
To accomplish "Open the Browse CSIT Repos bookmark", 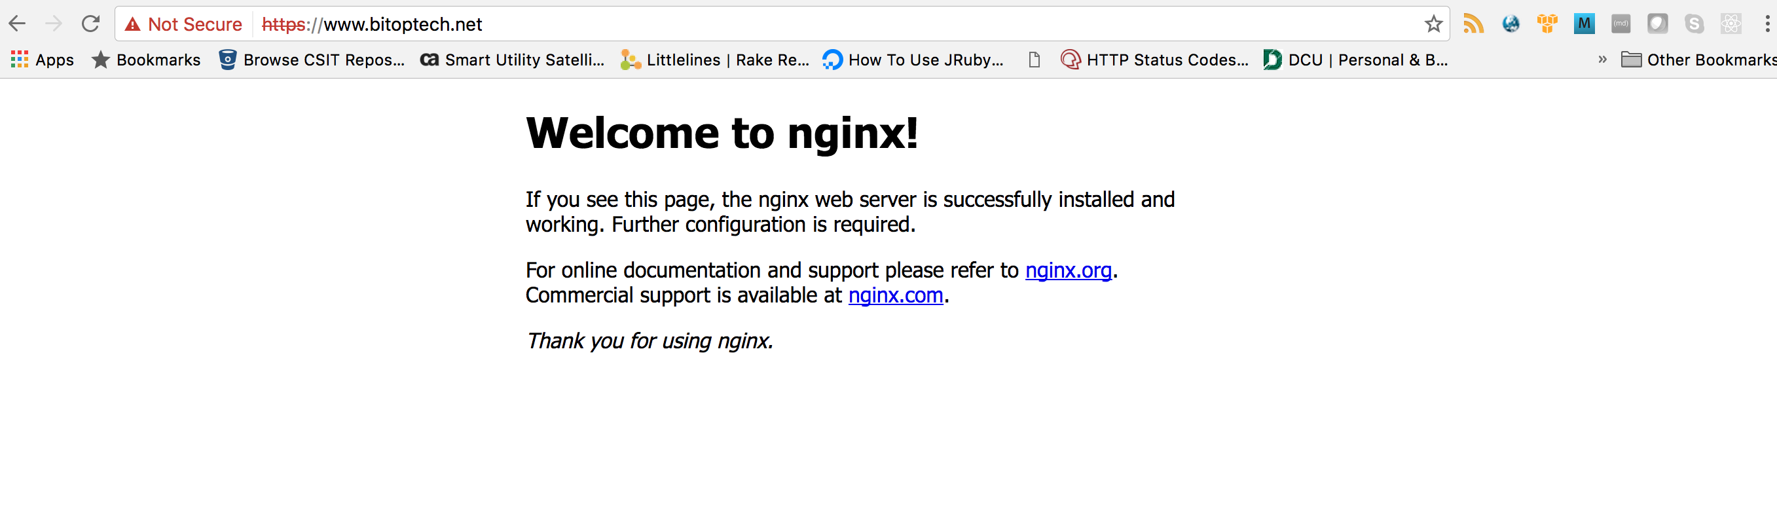I will click(312, 60).
